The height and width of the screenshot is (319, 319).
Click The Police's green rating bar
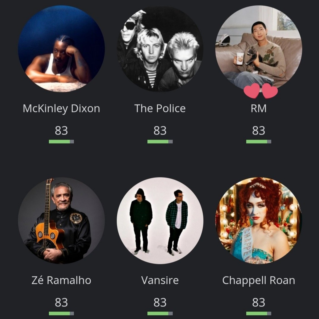[x=160, y=142]
